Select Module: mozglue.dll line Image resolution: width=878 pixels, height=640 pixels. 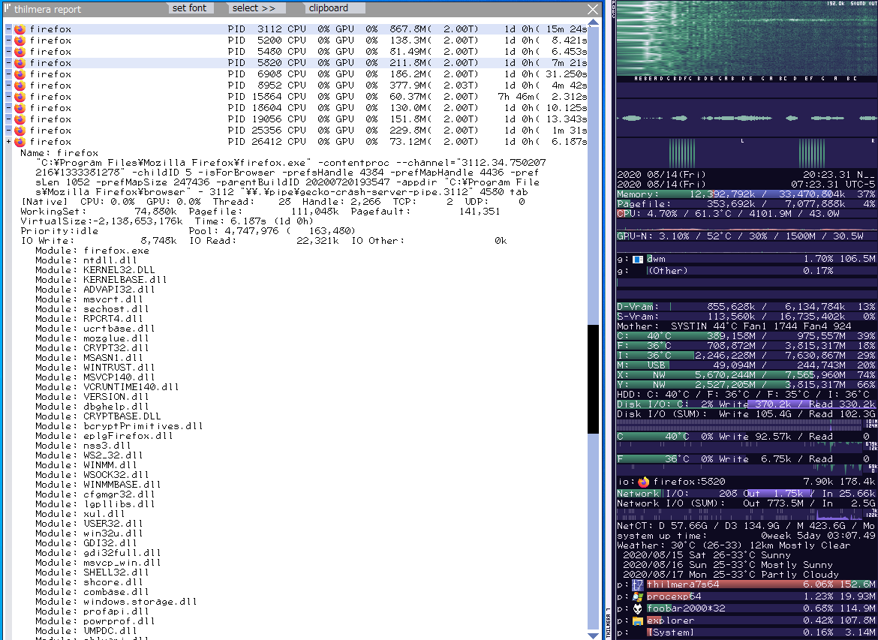pyautogui.click(x=92, y=338)
